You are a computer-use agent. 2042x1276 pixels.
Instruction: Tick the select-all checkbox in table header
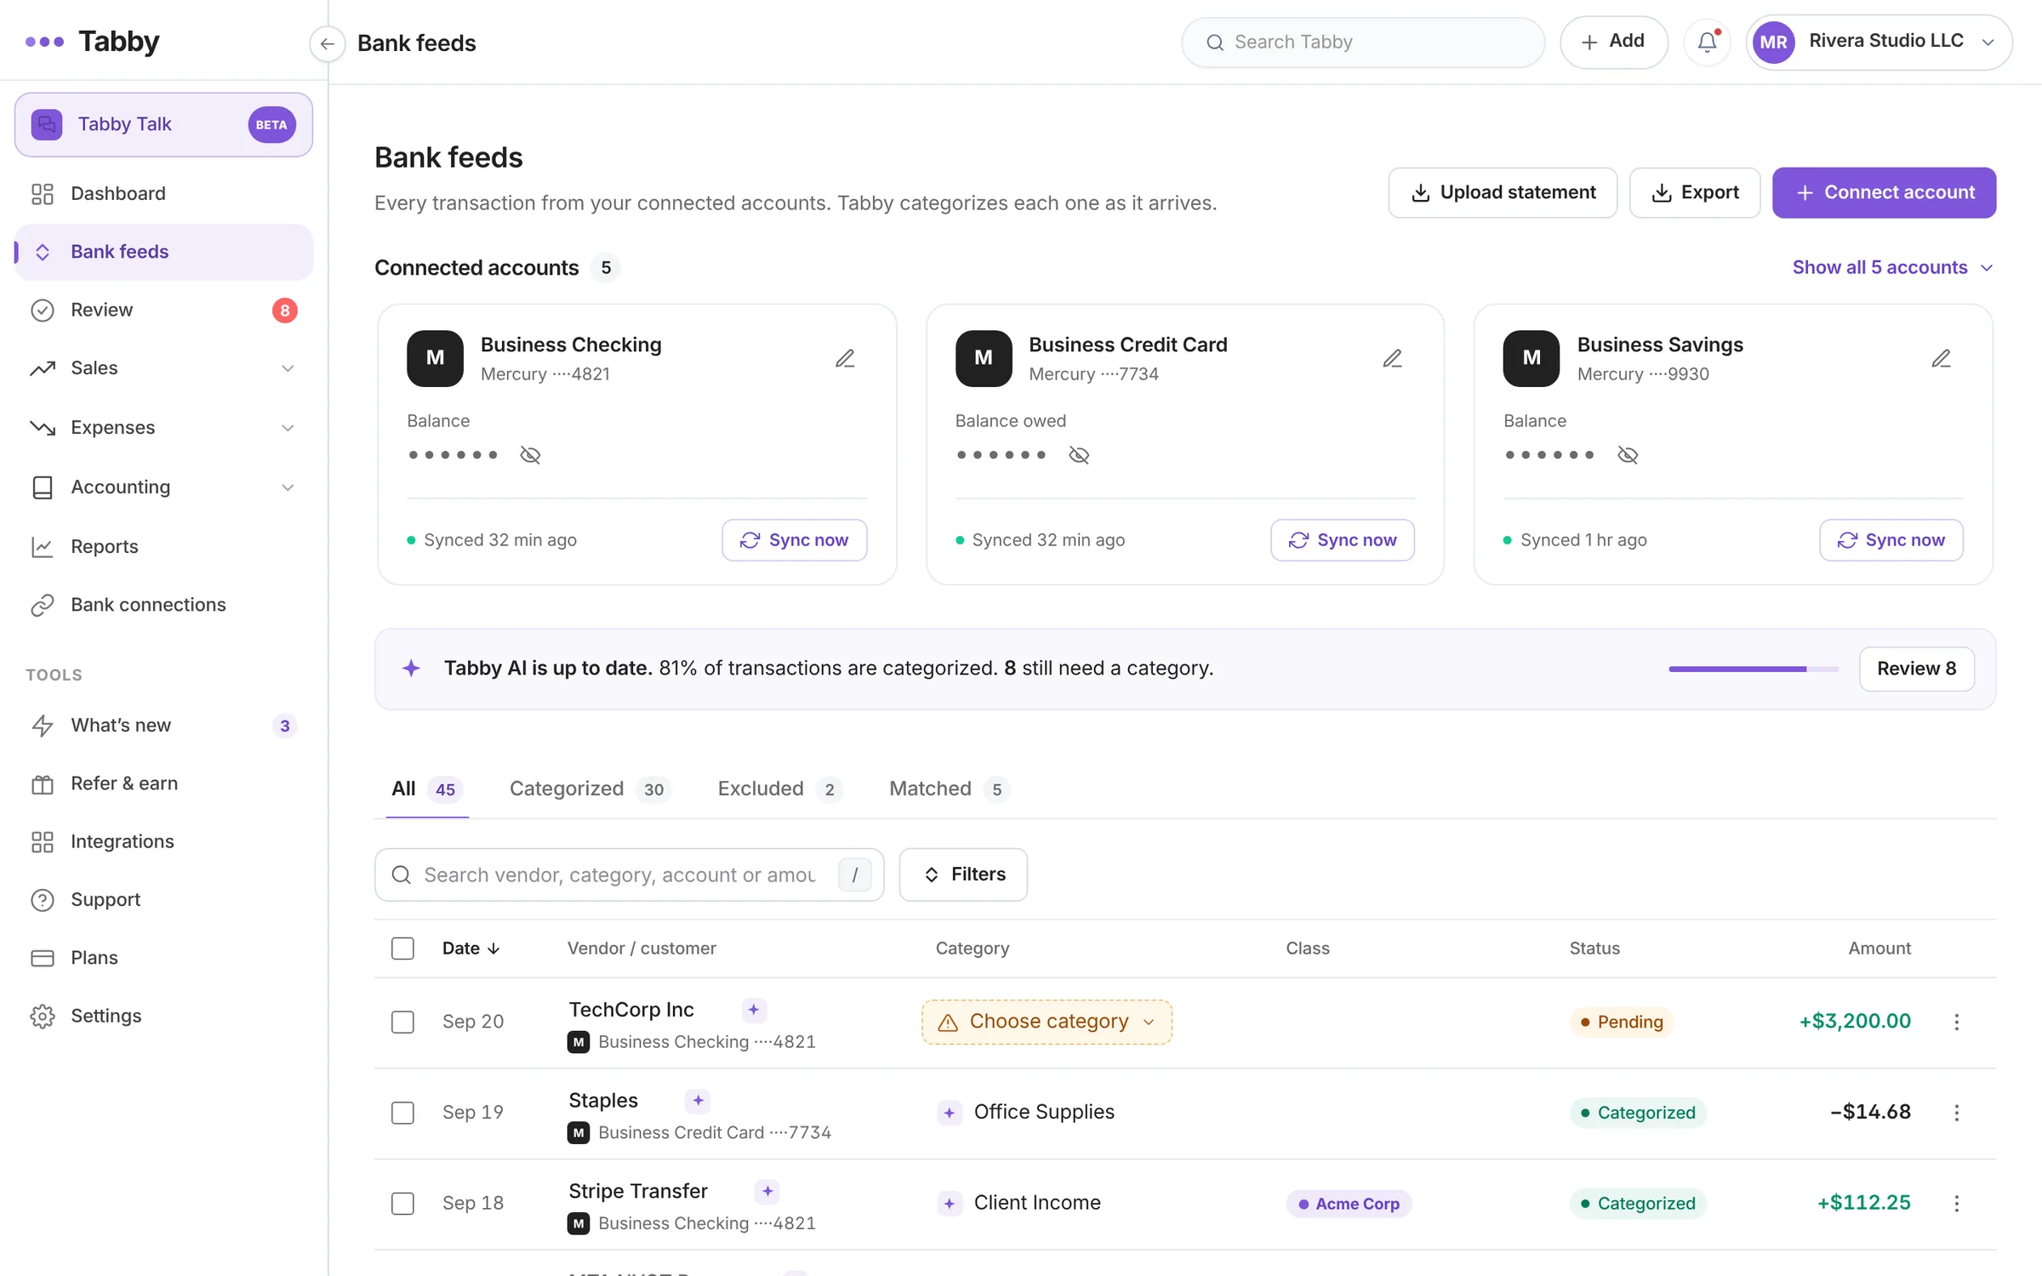(402, 948)
